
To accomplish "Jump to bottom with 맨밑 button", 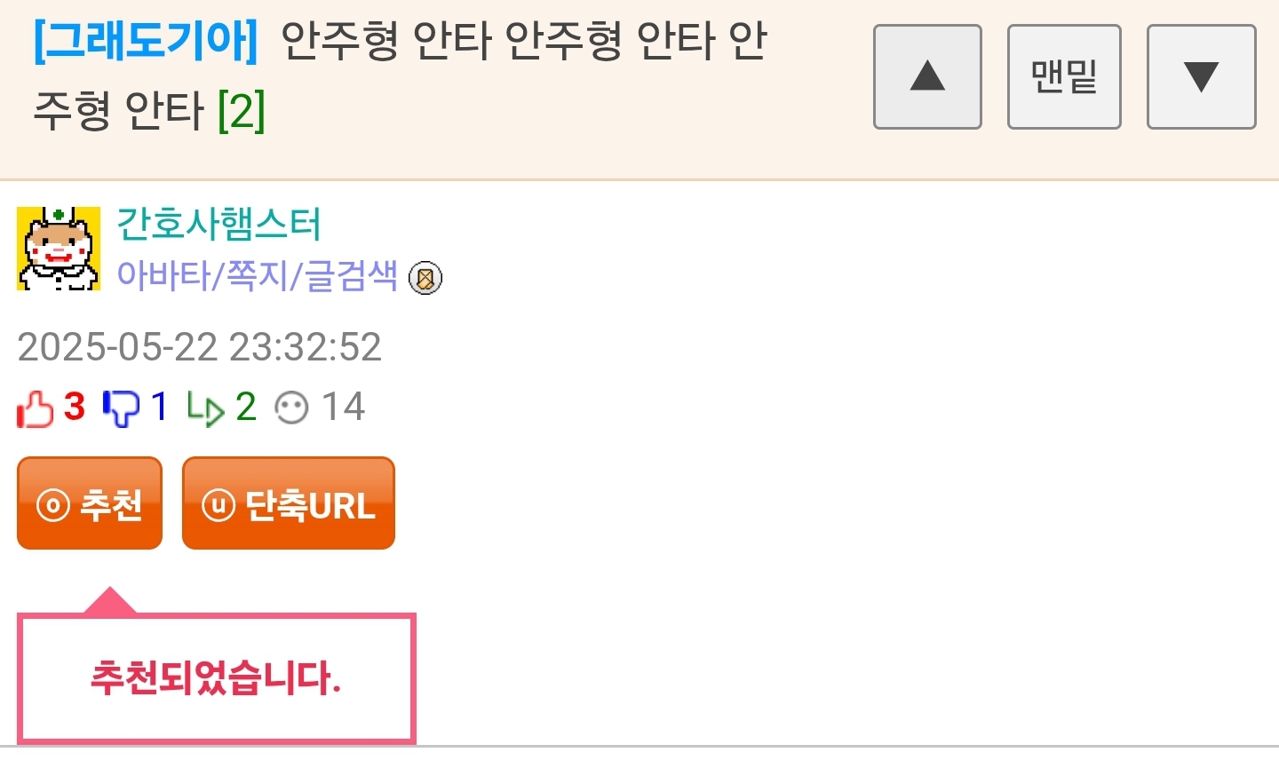I will [x=1064, y=77].
